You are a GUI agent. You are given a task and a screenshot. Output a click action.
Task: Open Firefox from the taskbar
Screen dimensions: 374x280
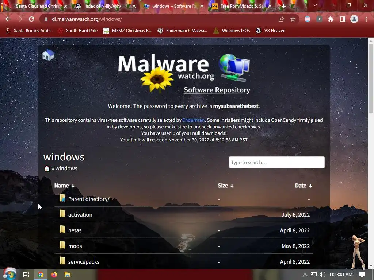click(x=54, y=275)
